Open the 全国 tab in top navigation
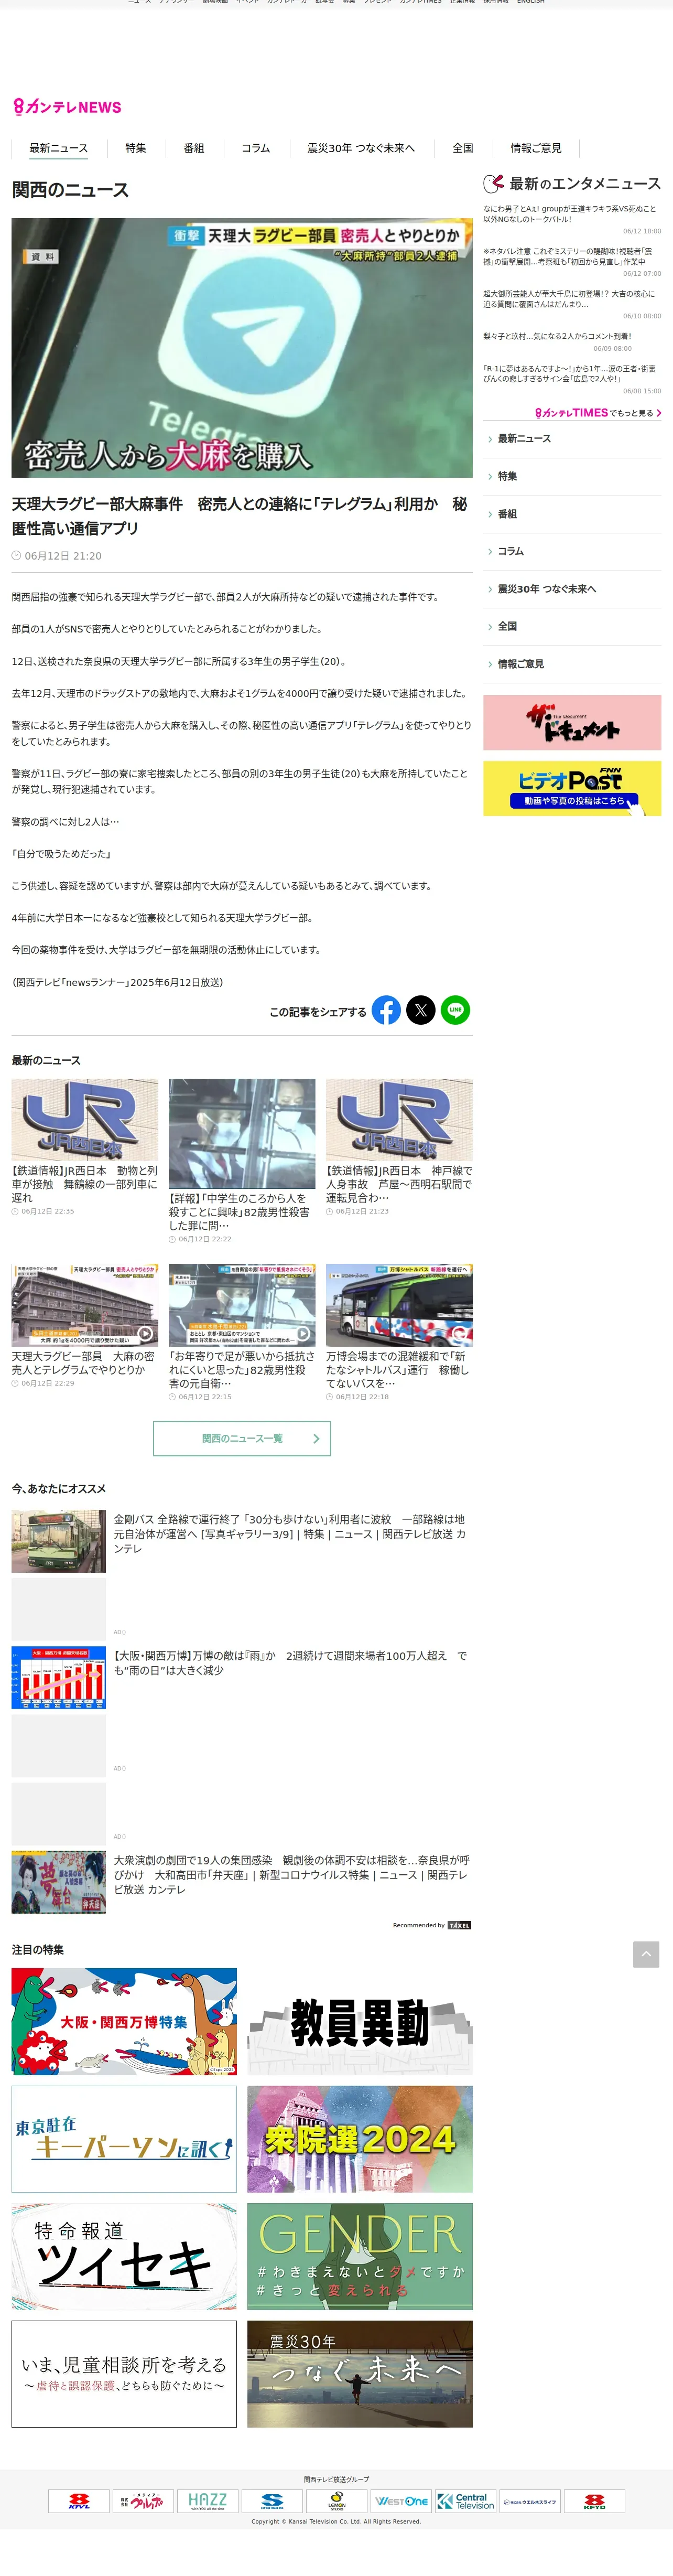 click(x=463, y=148)
